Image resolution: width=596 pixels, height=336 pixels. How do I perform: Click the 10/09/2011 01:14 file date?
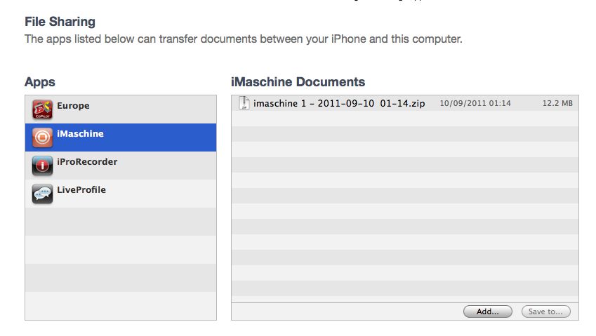[x=475, y=103]
